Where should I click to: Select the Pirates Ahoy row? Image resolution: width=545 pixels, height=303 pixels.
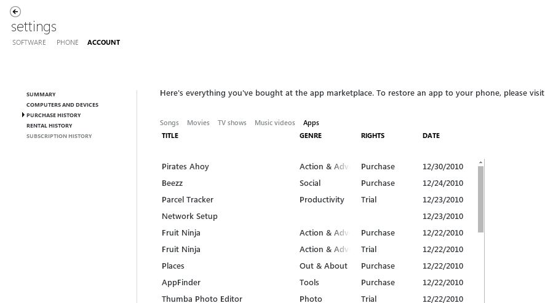[x=312, y=166]
